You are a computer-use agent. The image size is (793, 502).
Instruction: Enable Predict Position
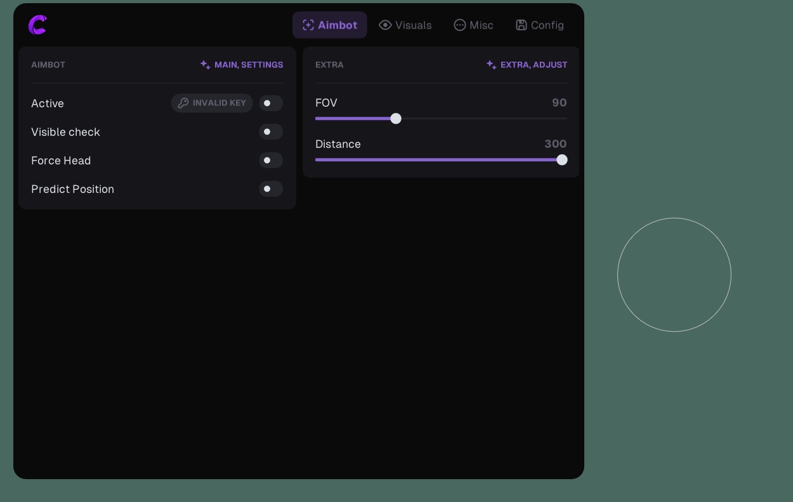click(x=271, y=188)
